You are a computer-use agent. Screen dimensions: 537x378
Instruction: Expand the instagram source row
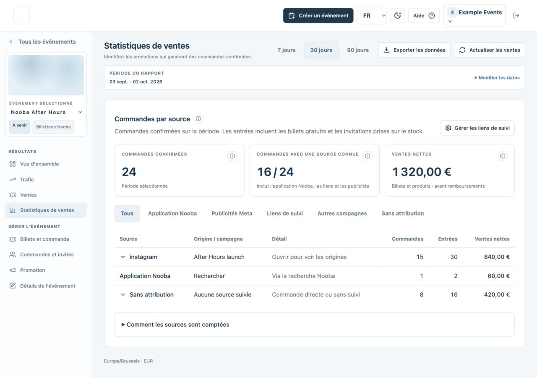[x=123, y=257]
